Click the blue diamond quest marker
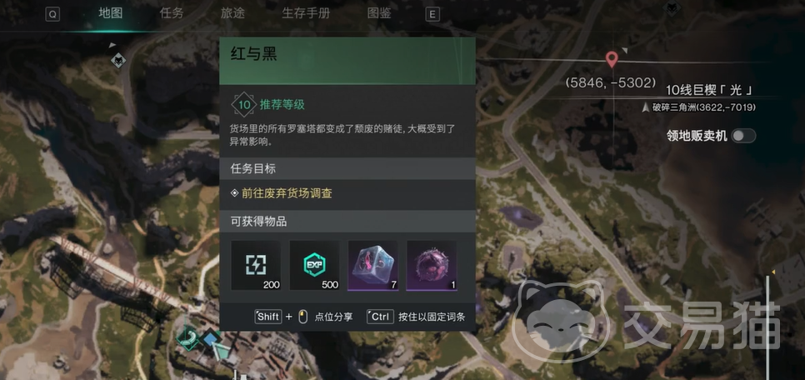Image resolution: width=805 pixels, height=380 pixels. click(x=209, y=339)
